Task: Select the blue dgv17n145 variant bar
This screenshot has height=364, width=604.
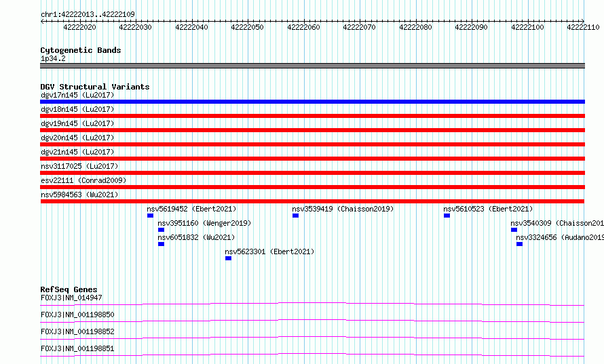Action: click(312, 102)
